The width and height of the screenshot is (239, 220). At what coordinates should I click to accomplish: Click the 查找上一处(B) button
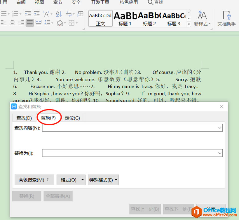[145, 209]
